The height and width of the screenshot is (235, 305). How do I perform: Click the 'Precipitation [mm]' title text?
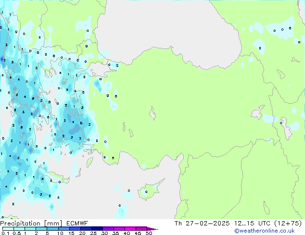tap(31, 223)
